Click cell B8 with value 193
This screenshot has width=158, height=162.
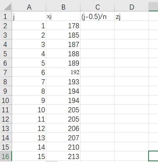pyautogui.click(x=63, y=81)
